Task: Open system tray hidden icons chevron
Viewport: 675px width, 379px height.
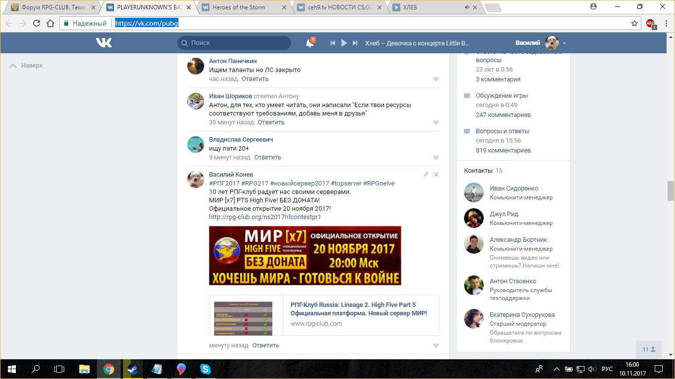Action: (556, 369)
